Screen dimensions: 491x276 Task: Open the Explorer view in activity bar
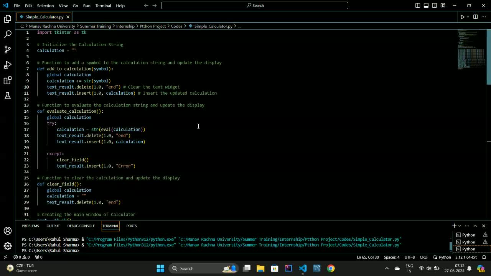click(x=8, y=19)
